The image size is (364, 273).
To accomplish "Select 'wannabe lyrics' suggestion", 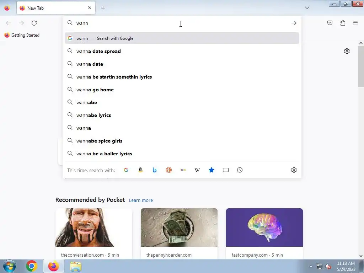I will (182, 115).
